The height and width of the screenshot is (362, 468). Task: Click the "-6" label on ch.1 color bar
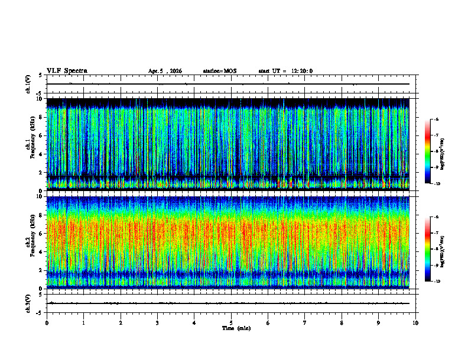(x=436, y=119)
